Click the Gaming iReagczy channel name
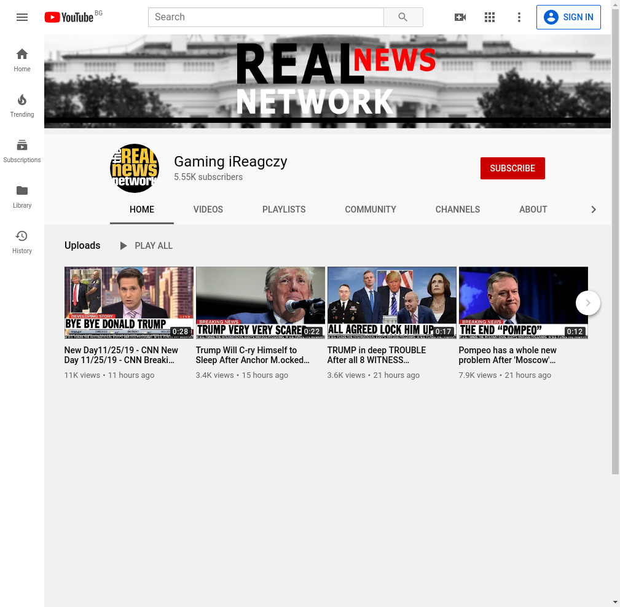This screenshot has height=607, width=620. coord(230,162)
